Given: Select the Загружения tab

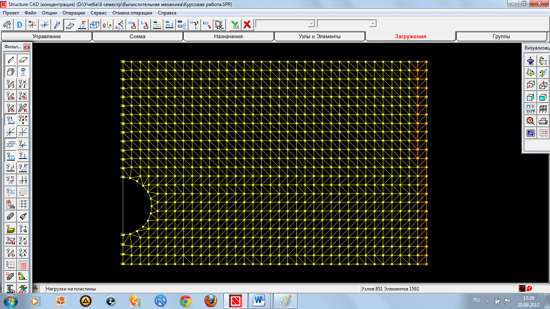Looking at the screenshot, I should 410,36.
